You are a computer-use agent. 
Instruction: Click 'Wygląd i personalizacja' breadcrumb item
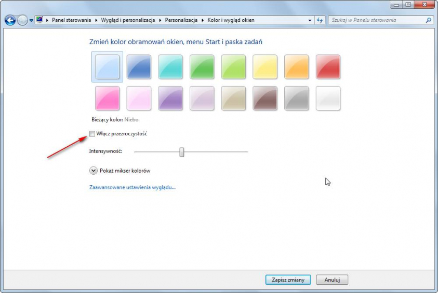click(x=128, y=20)
